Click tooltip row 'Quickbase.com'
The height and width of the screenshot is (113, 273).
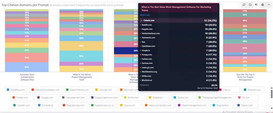pos(179,46)
